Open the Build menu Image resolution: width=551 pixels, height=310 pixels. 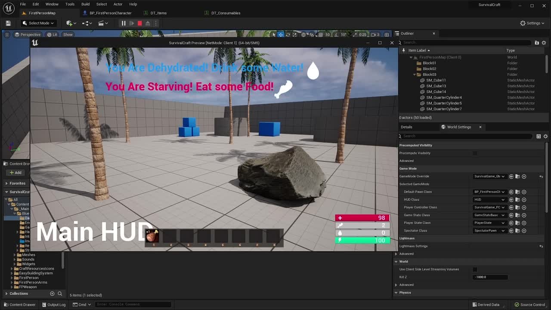click(x=85, y=4)
